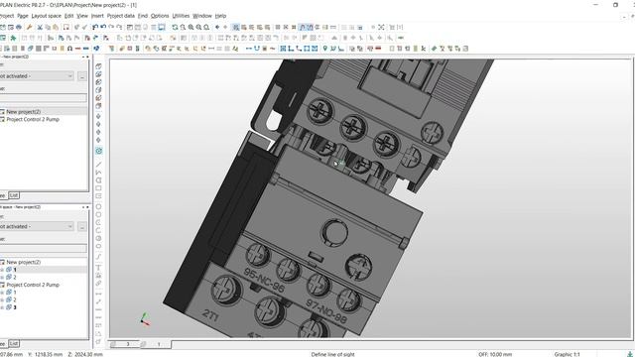Expand item 1 under Project Control 2 Pump
Screen dimensions: 635x357
(x=2, y=293)
